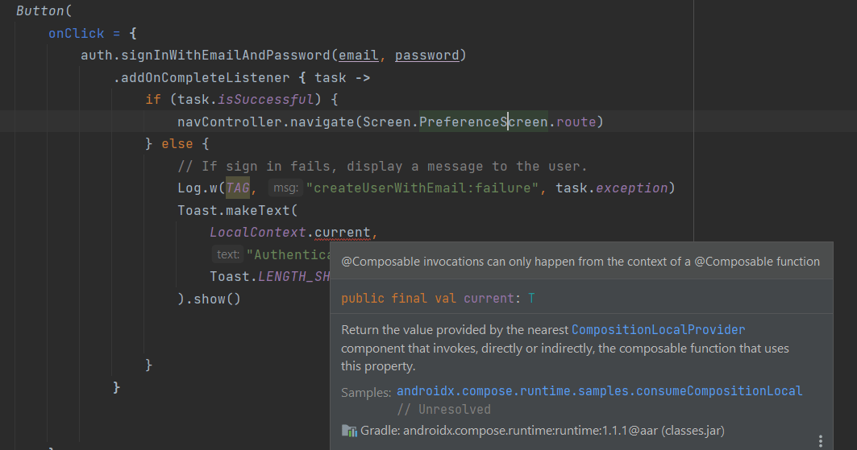This screenshot has height=450, width=857.
Task: Click the isSuccessful property
Action: pos(265,100)
